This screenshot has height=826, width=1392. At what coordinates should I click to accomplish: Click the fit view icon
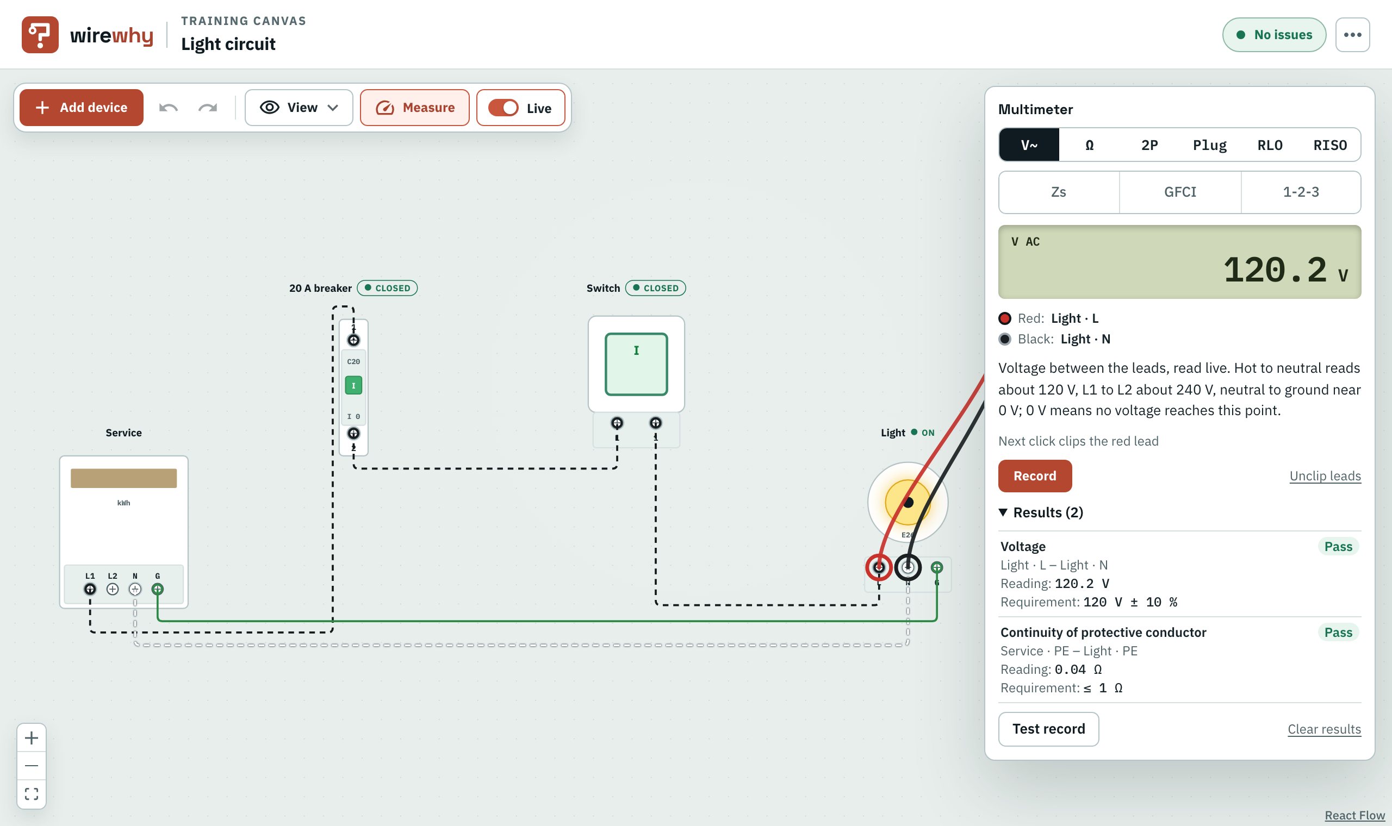[32, 793]
